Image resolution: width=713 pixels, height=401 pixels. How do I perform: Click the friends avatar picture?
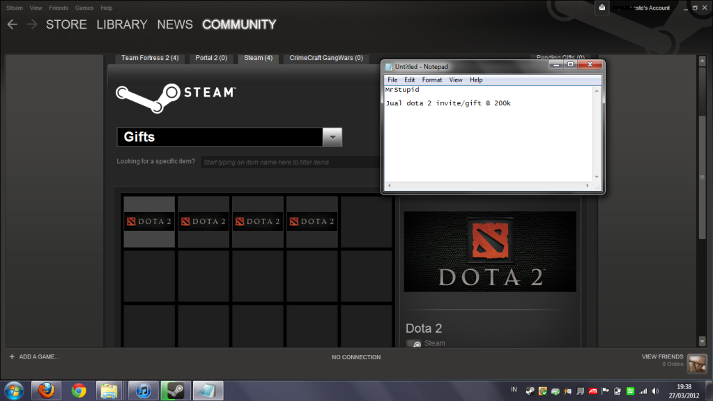[697, 363]
